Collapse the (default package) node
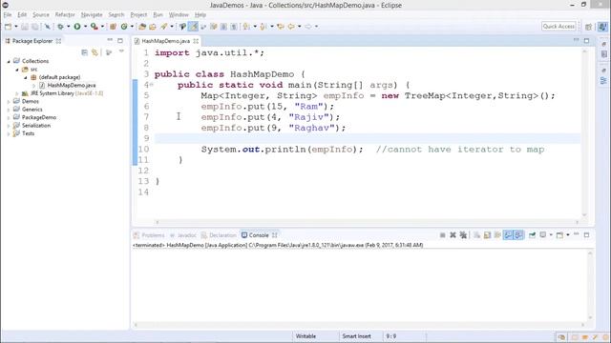The image size is (611, 343). pyautogui.click(x=26, y=77)
